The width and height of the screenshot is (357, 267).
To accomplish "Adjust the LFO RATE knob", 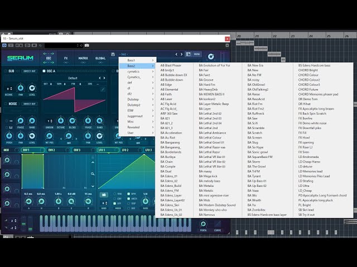I will click(145, 201).
